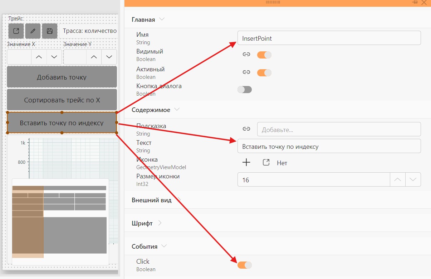Click the open-external icon in Иконка row
This screenshot has width=431, height=279.
(266, 163)
